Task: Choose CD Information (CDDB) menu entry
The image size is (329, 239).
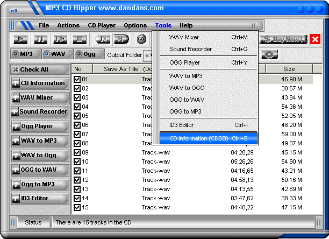Action: (x=209, y=138)
